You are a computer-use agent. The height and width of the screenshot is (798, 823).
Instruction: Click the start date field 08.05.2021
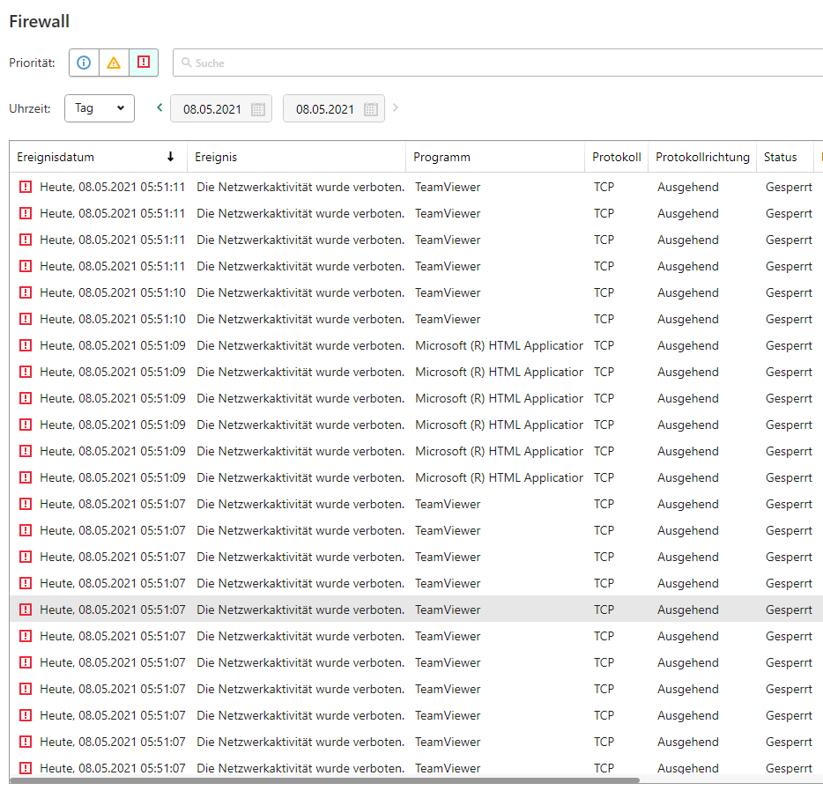tap(211, 109)
